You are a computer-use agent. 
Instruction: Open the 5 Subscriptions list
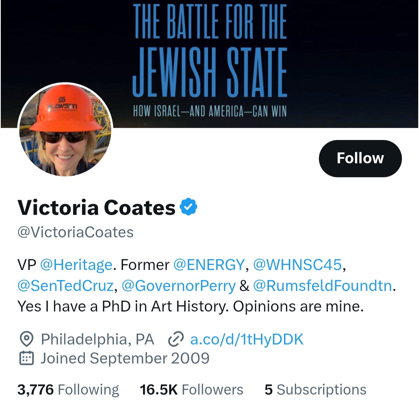[315, 389]
